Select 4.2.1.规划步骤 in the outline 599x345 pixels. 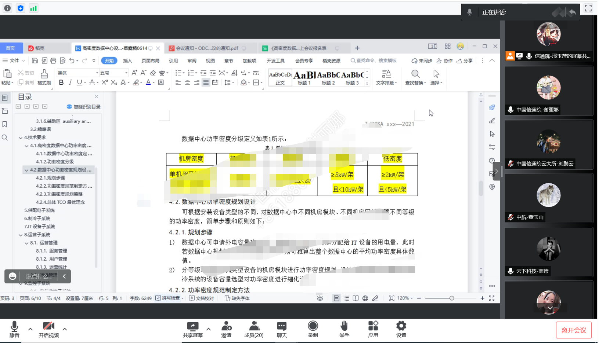coord(50,178)
